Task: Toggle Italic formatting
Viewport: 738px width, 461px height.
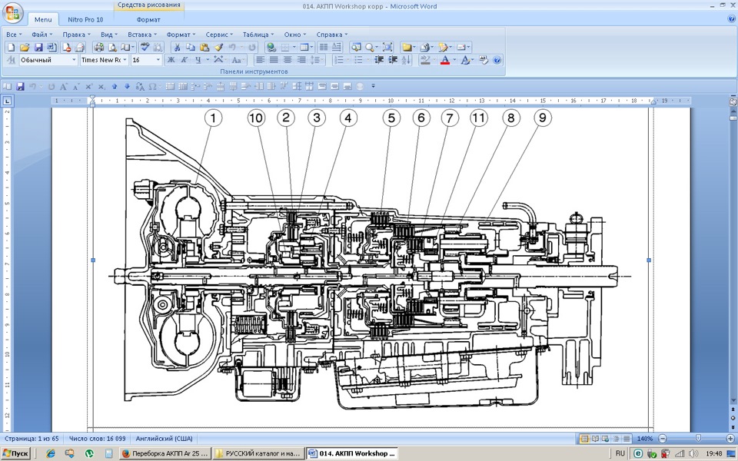Action: coord(184,60)
